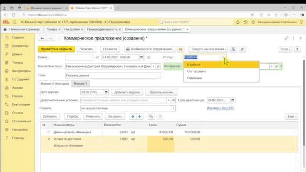This screenshot has width=306, height=172.
Task: Click Записать button
Action: coord(86,49)
